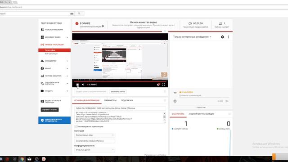
Task: Click the Chrome icon in the taskbar
Action: tap(22, 159)
